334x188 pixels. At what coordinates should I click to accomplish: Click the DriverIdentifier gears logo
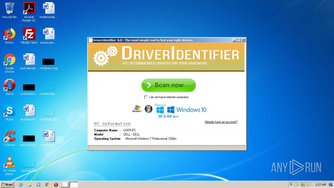pyautogui.click(x=105, y=56)
